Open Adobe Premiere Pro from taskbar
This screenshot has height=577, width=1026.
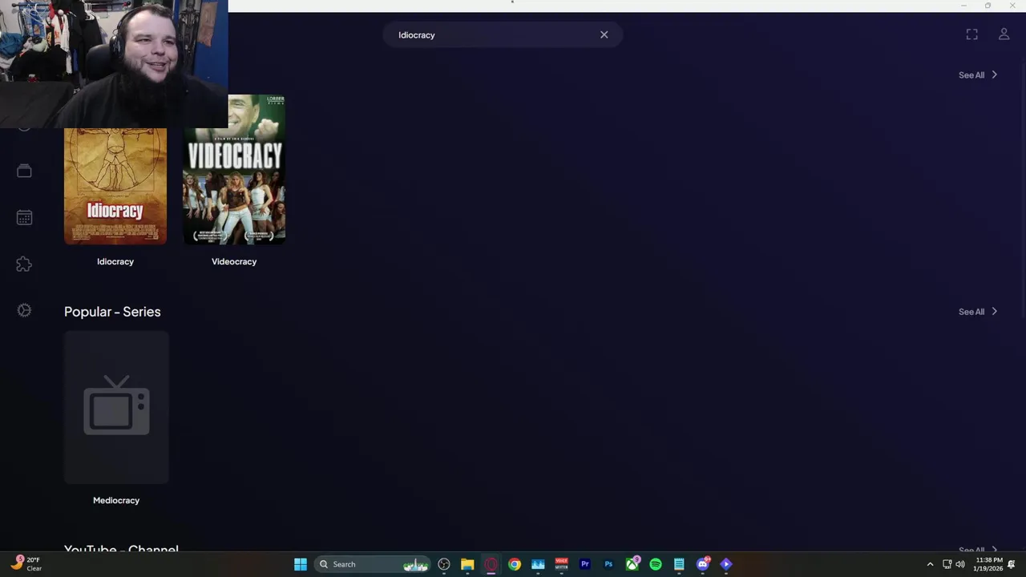(585, 564)
